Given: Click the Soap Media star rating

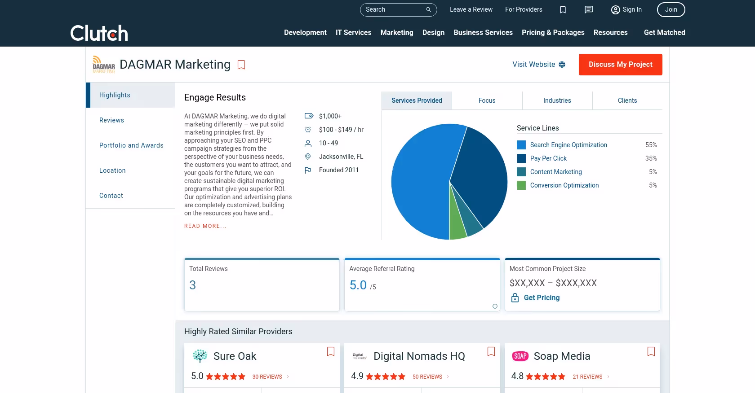Looking at the screenshot, I should tap(546, 377).
